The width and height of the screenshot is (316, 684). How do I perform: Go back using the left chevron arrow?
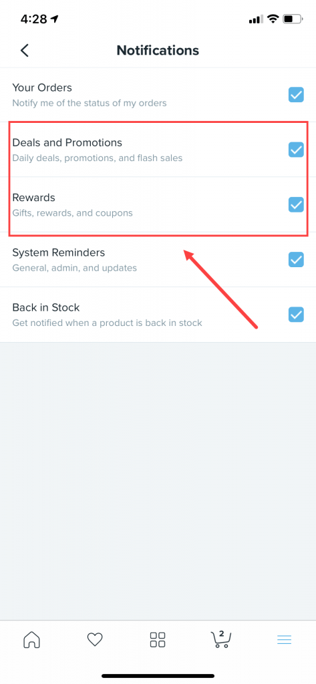click(25, 51)
